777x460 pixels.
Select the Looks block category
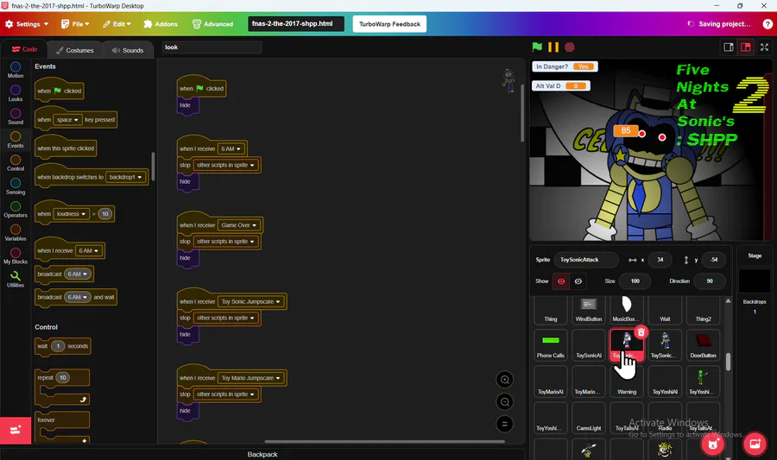coord(16,93)
